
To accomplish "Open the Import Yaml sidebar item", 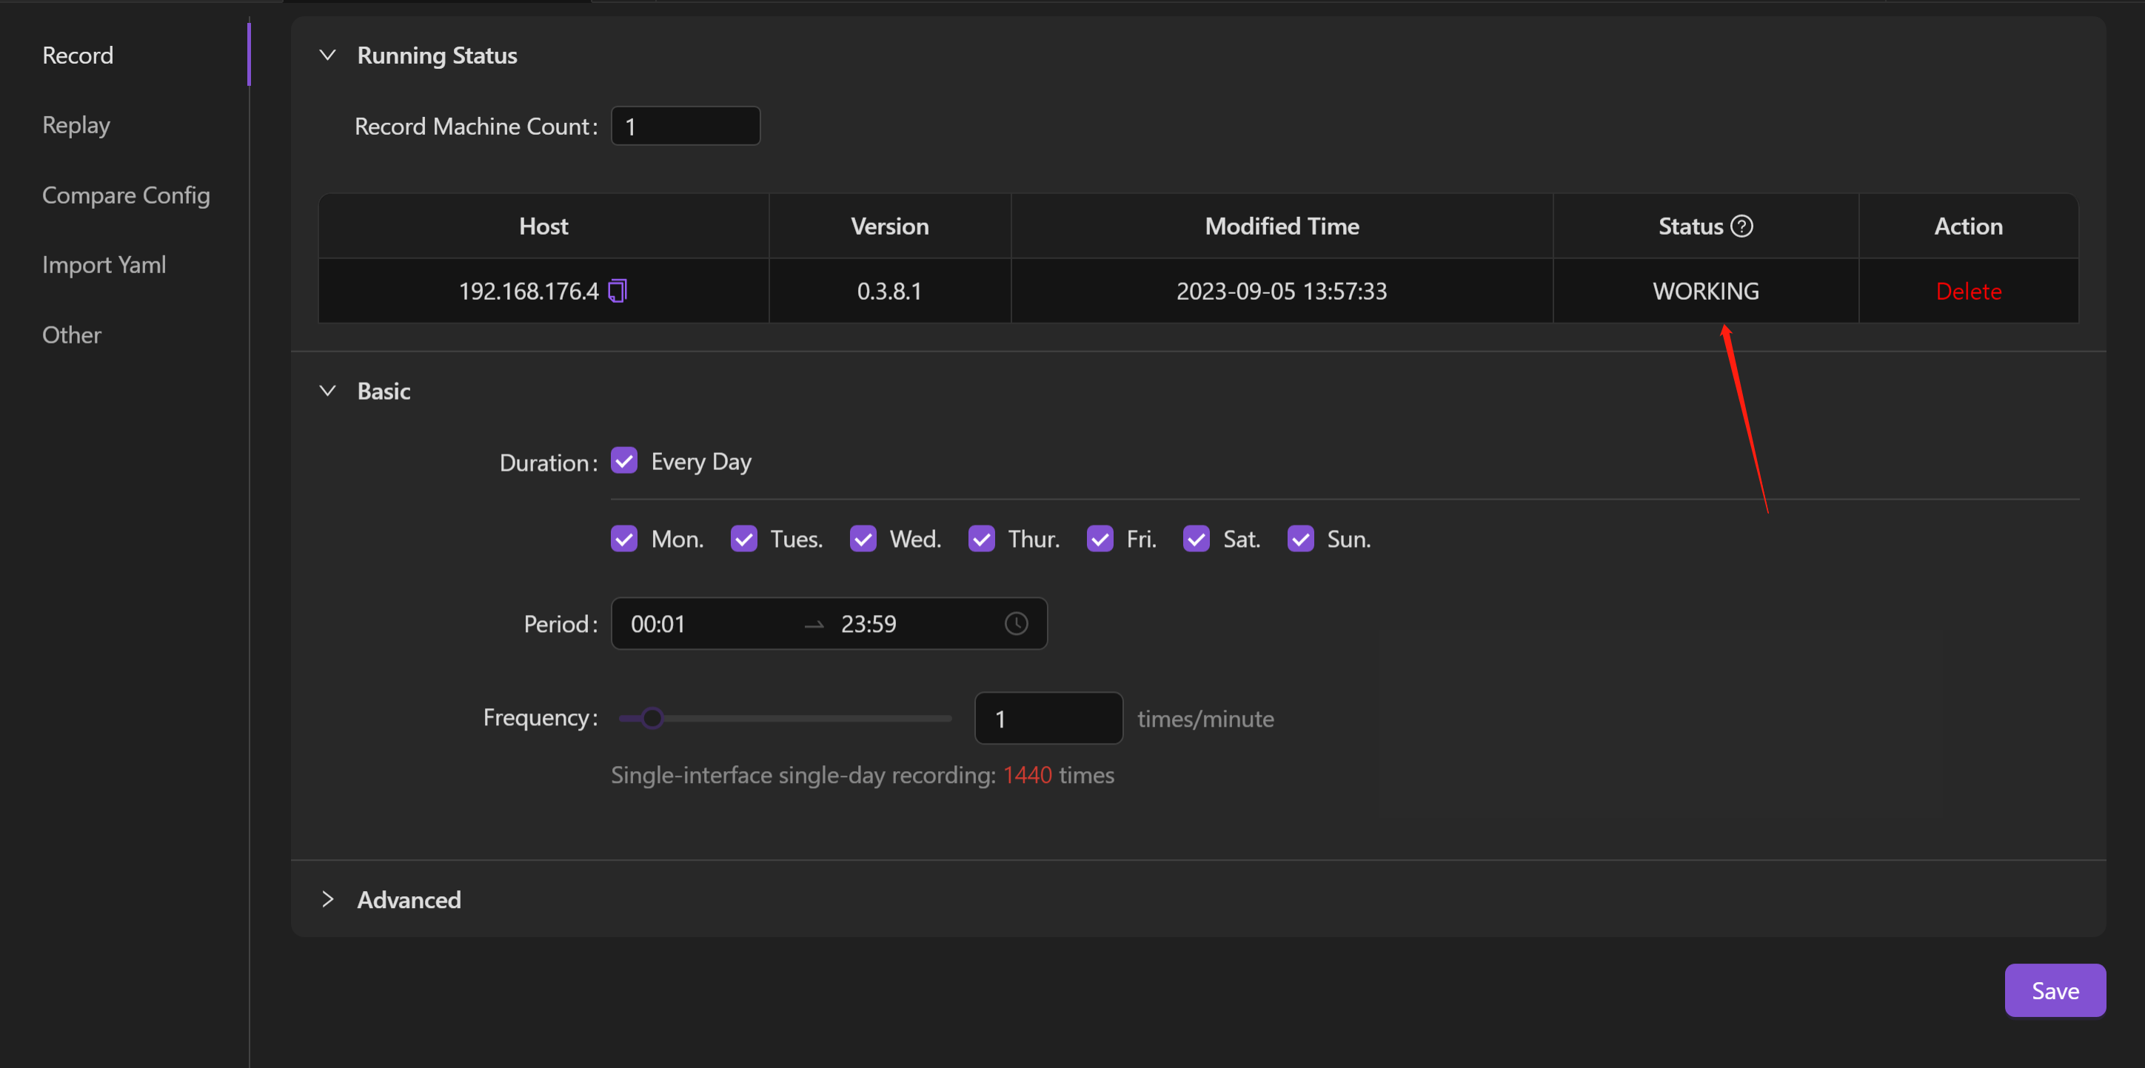I will pos(104,265).
